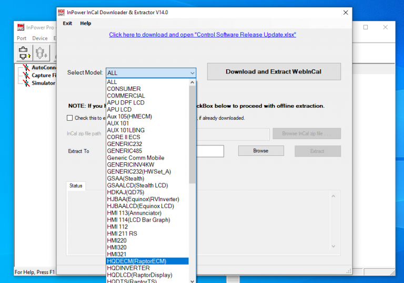Click the Browse button

(261, 151)
